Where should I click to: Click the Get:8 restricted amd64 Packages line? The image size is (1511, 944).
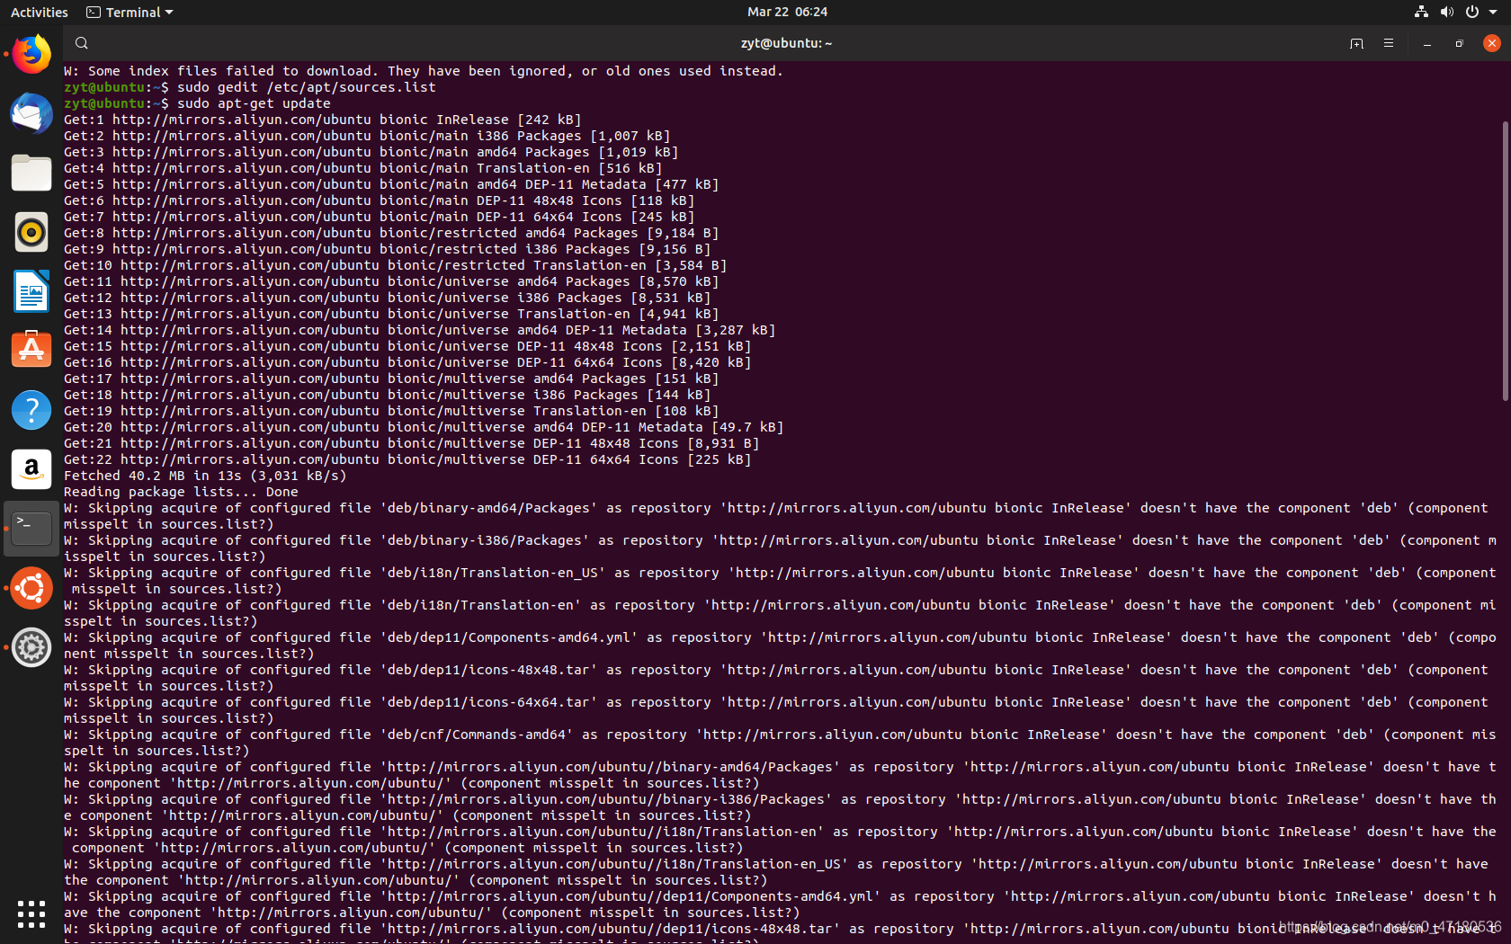coord(391,233)
